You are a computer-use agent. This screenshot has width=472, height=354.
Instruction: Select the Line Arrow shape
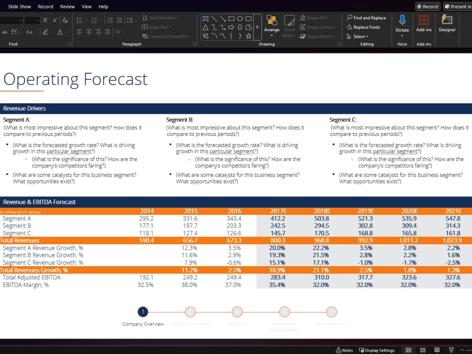[x=223, y=19]
